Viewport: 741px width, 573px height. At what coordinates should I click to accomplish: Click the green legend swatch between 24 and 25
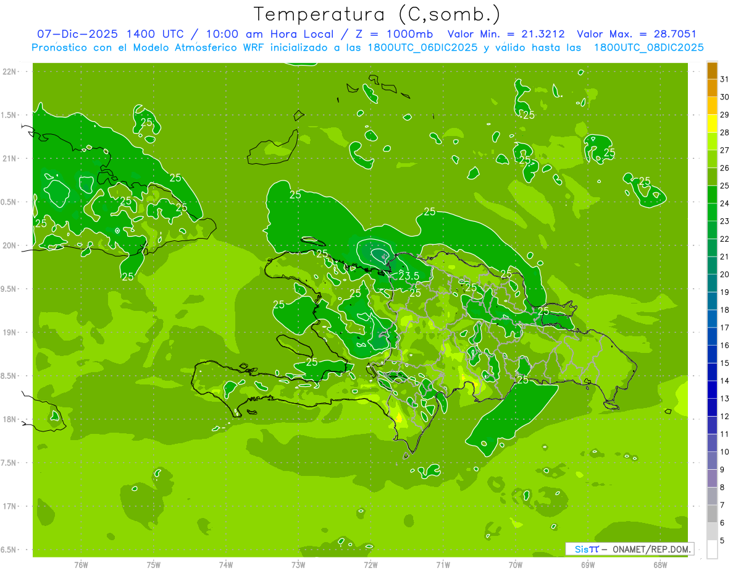click(x=712, y=195)
